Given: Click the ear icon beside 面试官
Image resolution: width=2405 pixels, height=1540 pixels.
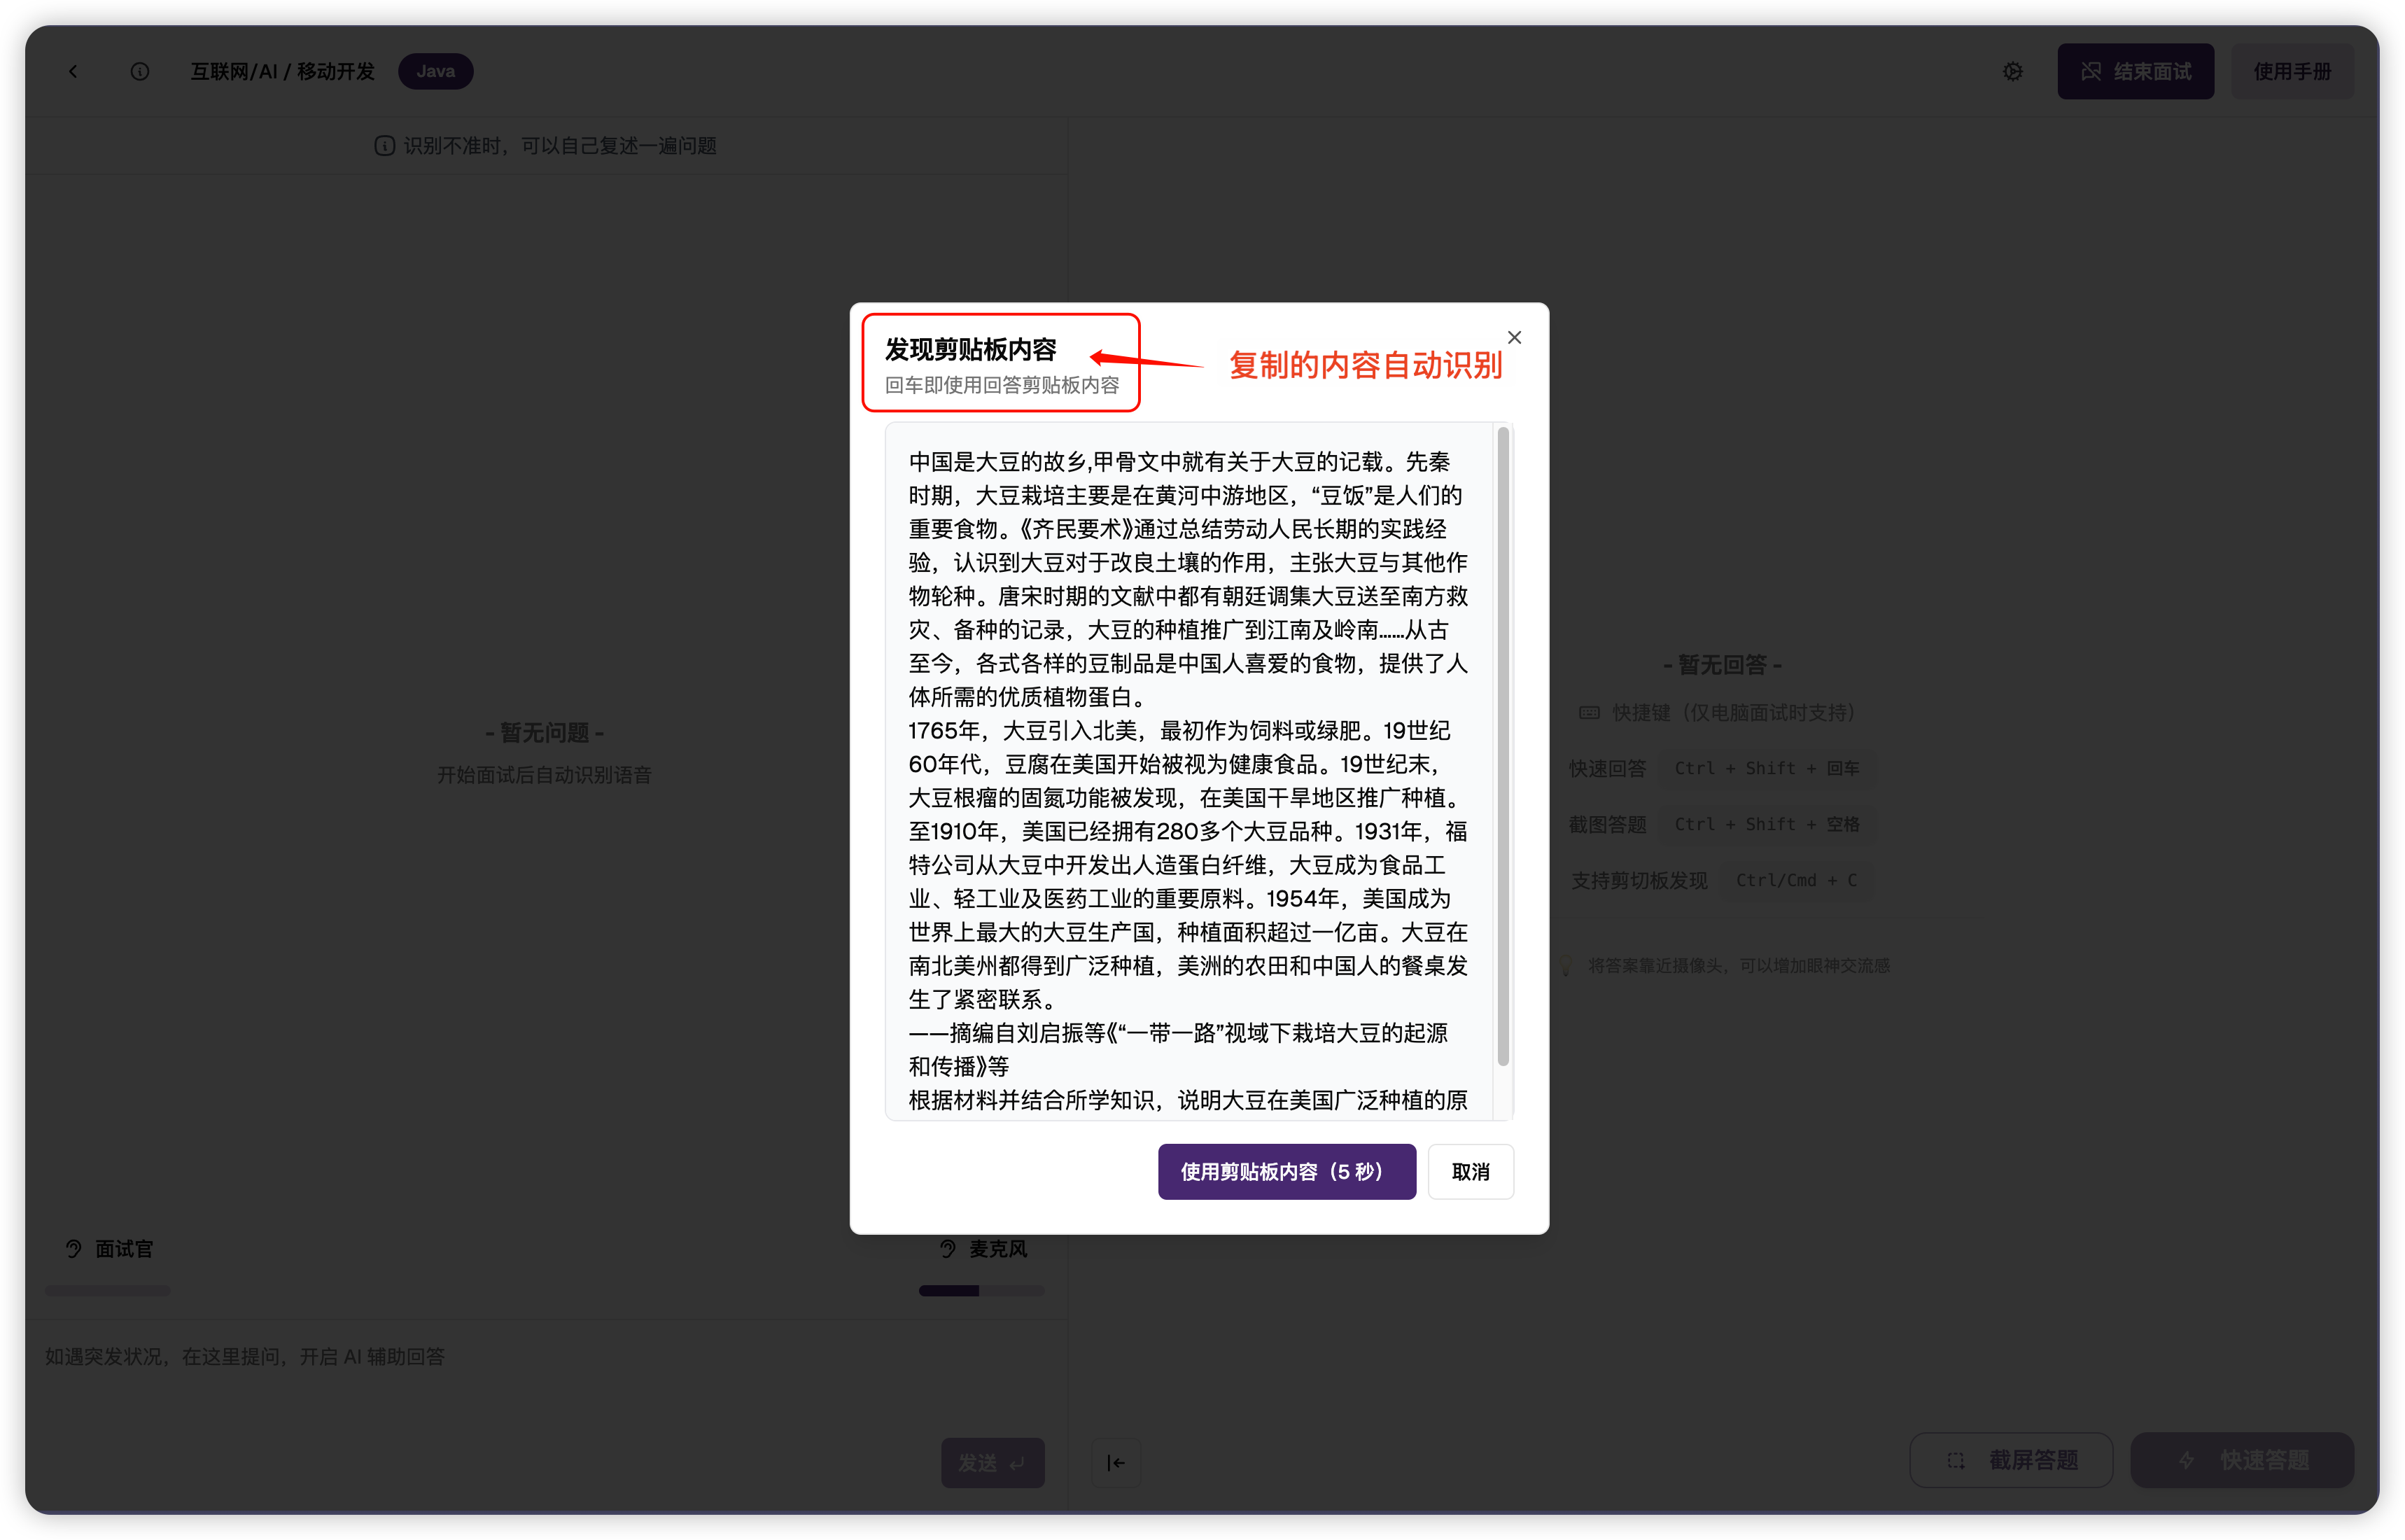Looking at the screenshot, I should tap(73, 1249).
